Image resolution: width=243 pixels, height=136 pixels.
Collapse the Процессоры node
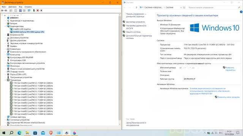pos(5,80)
